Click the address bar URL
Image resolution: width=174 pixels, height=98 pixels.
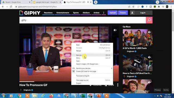click(38, 7)
